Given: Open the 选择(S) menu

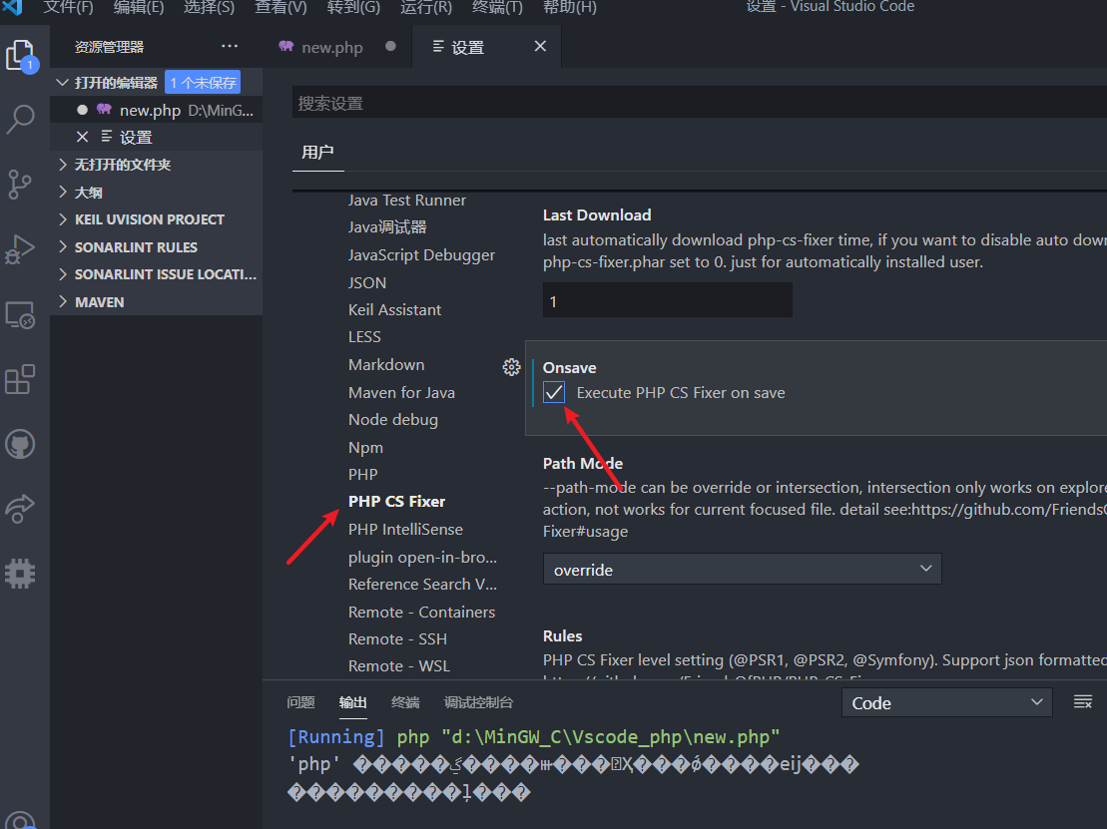Looking at the screenshot, I should 209,7.
